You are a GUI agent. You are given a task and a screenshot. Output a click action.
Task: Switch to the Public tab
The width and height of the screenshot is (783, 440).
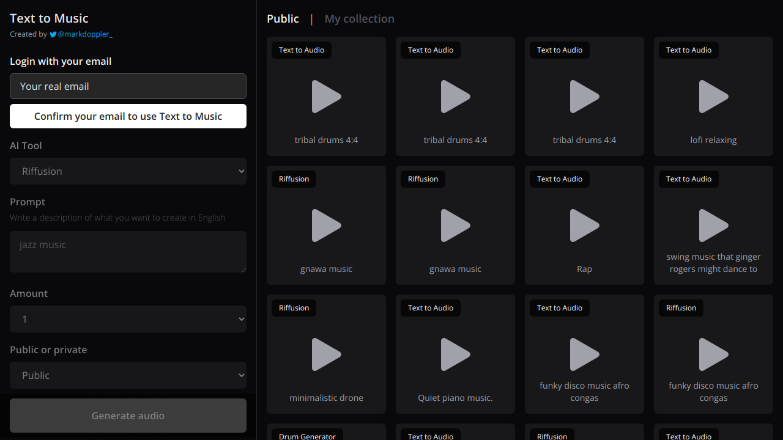tap(283, 19)
